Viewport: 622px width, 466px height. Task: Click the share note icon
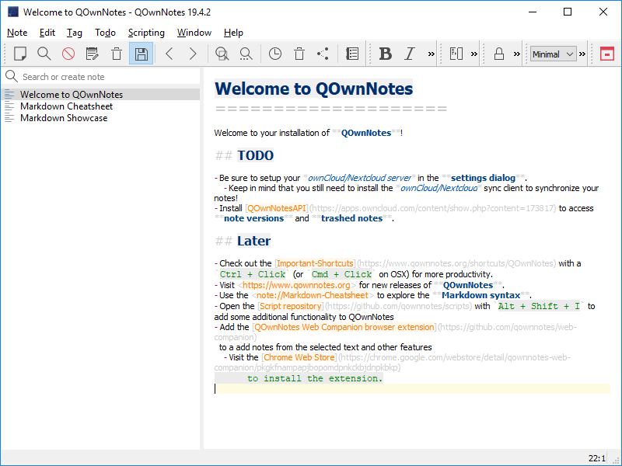(323, 54)
